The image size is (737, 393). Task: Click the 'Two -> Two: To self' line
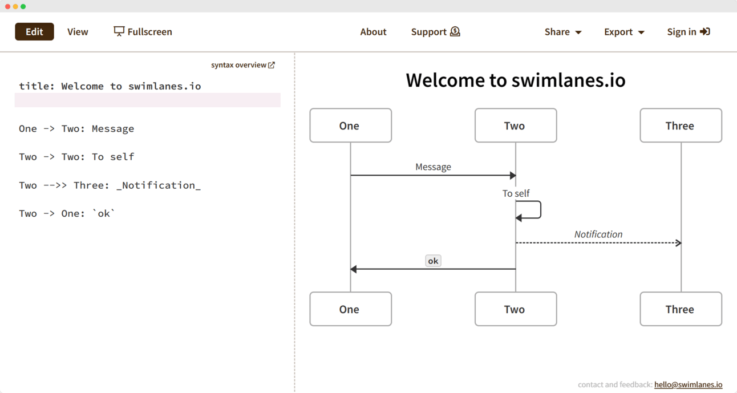76,157
